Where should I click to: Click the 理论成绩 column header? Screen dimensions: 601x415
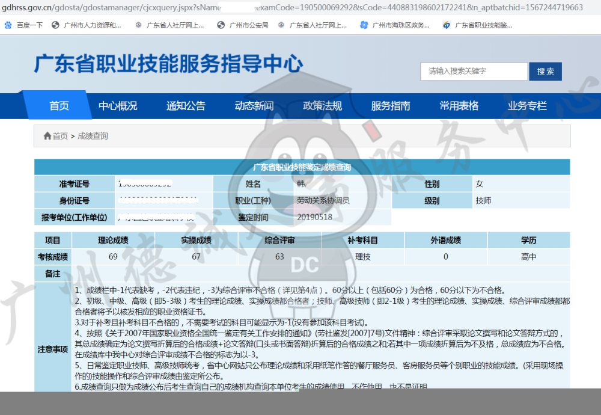tap(113, 240)
